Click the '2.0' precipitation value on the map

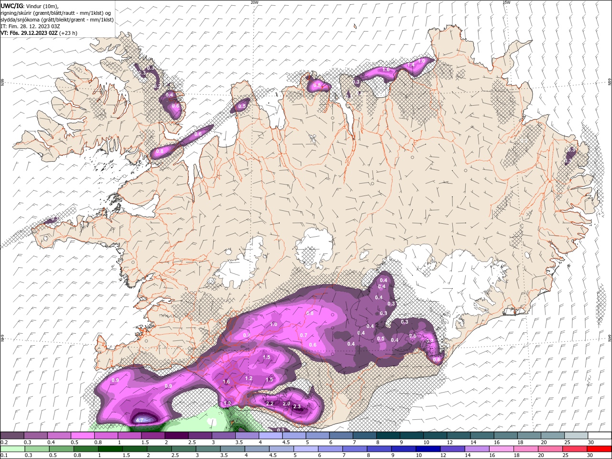click(286, 404)
